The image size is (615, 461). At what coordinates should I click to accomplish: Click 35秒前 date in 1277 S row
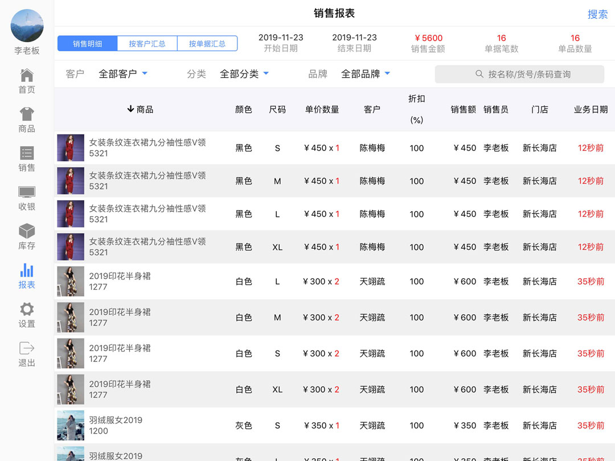coord(591,353)
